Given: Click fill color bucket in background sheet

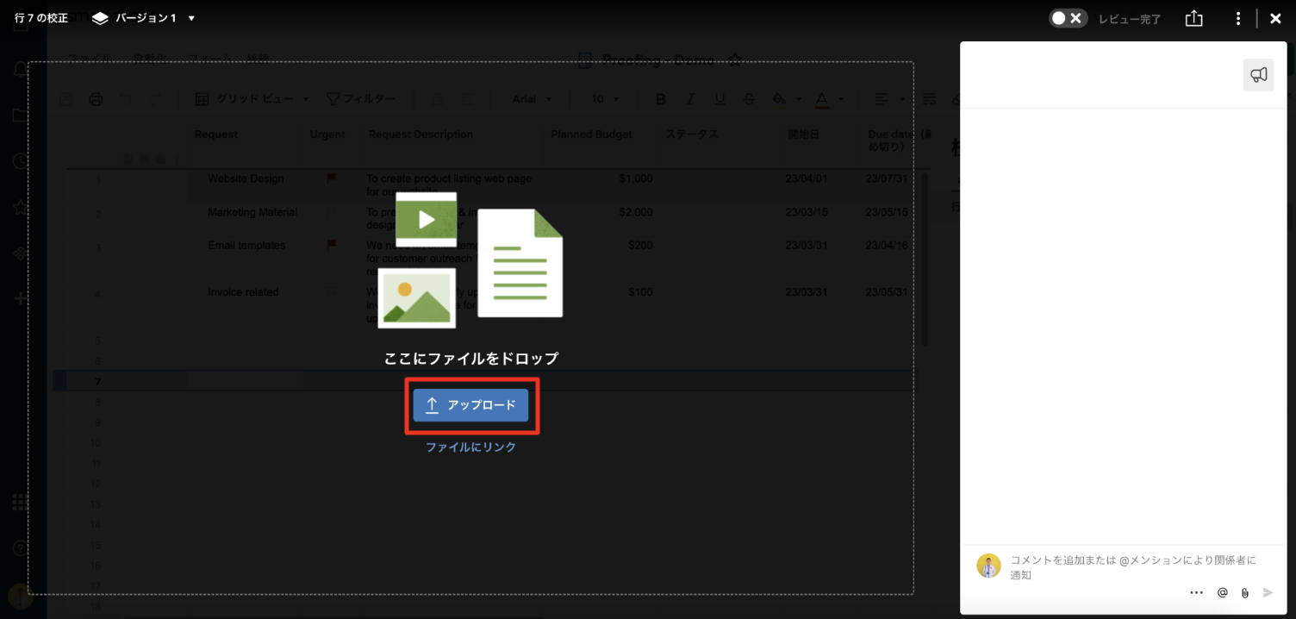Looking at the screenshot, I should click(779, 99).
